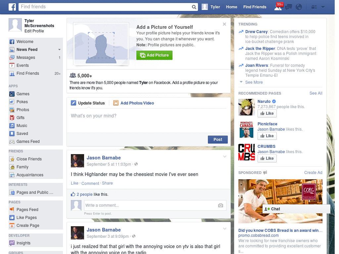339x254 pixels.
Task: Click the Close Friends star icon
Action: coord(12,159)
